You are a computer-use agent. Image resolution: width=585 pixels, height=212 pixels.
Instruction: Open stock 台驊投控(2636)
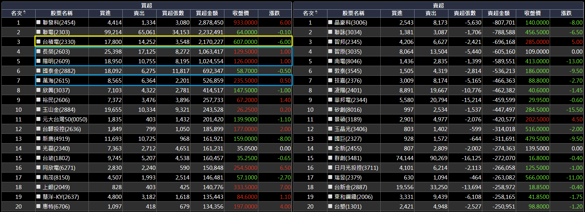[62, 129]
